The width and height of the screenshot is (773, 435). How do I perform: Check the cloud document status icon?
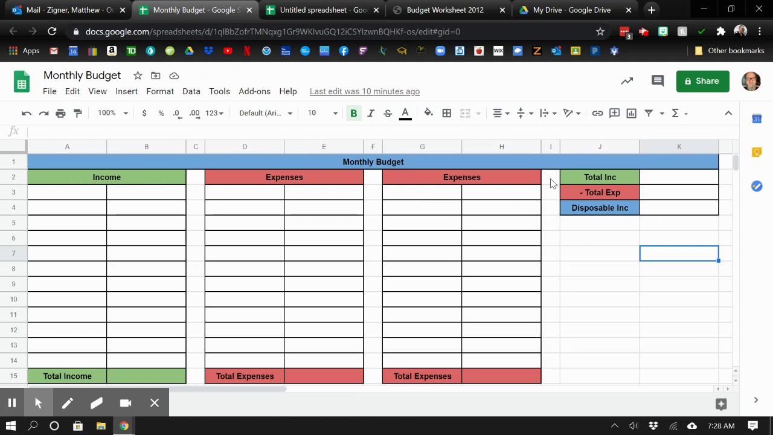click(x=174, y=76)
